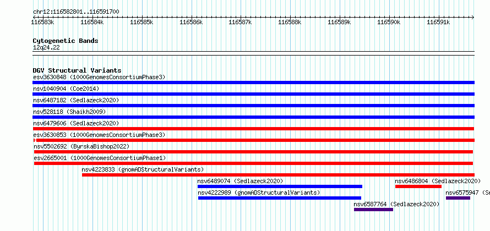
Task: Click the nsv6479606 red variant bar
Action: pos(253,129)
